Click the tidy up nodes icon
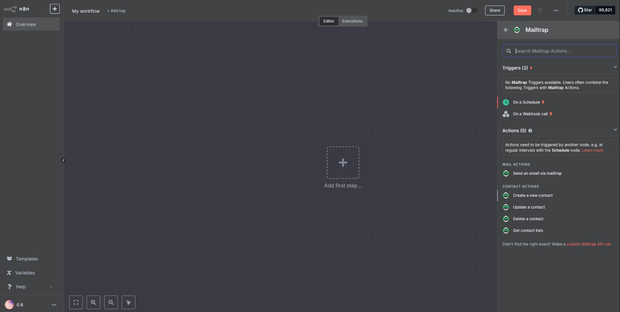Image resolution: width=620 pixels, height=312 pixels. point(128,302)
